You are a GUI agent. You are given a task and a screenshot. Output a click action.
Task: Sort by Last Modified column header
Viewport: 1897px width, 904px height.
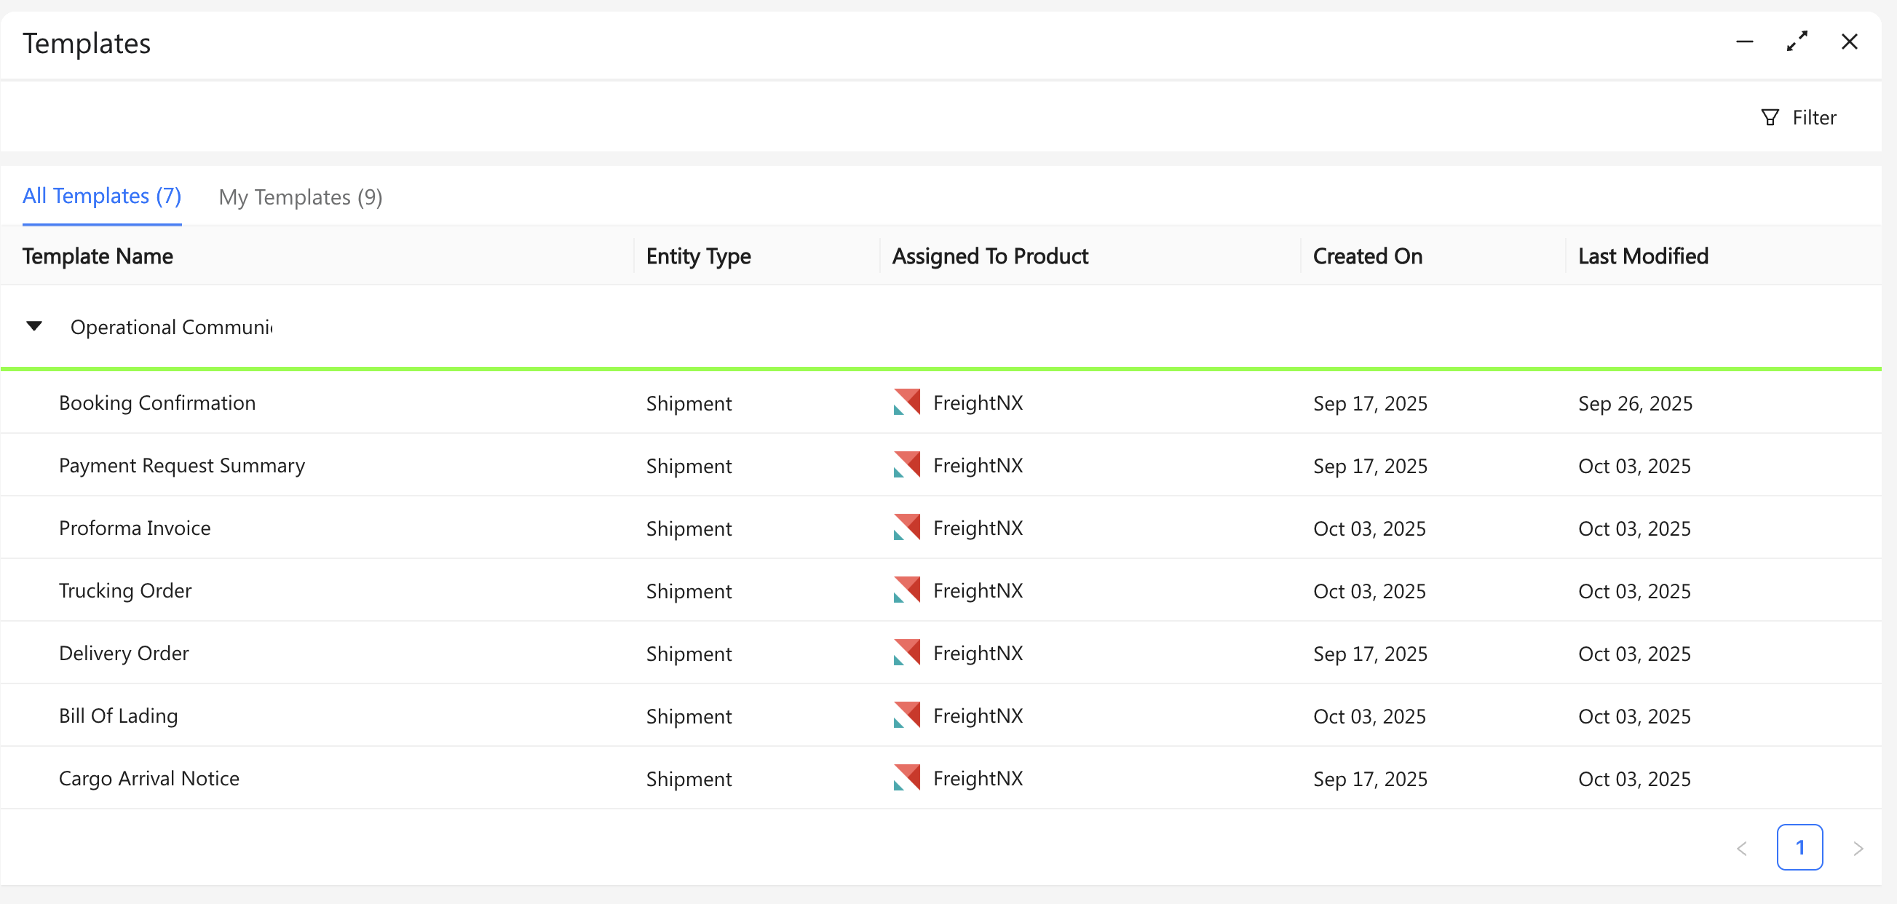pyautogui.click(x=1642, y=256)
